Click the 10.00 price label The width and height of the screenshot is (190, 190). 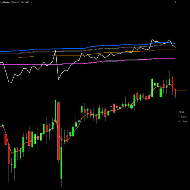point(181,112)
